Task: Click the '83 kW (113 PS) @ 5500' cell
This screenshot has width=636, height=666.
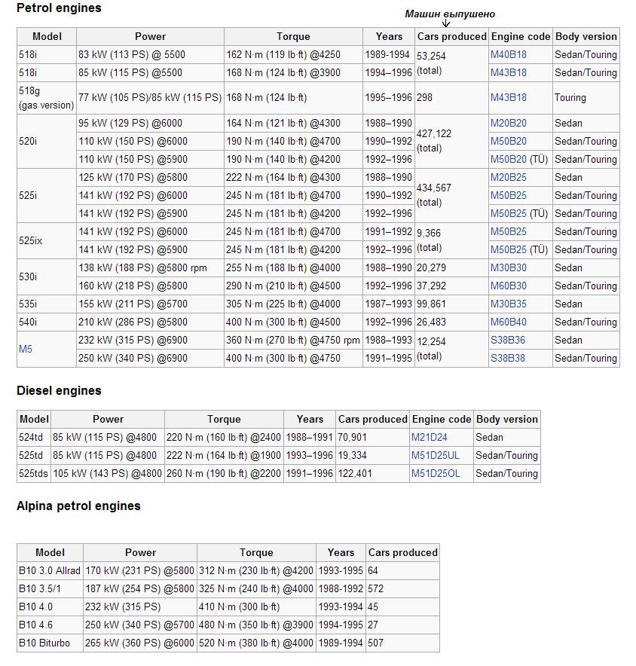Action: click(150, 55)
